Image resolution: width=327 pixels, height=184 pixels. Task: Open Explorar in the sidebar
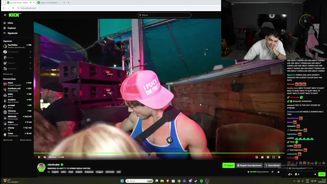11,28
